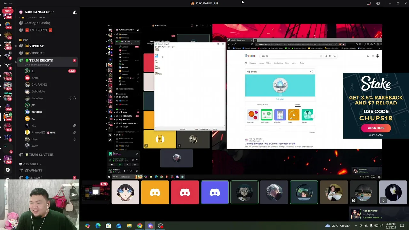Click the LIVE badge in the member list
Viewport: 409px width, 230px height.
72,71
